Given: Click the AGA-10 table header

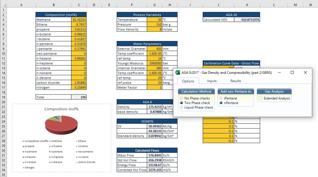Looking at the screenshot, I should pos(231,15).
